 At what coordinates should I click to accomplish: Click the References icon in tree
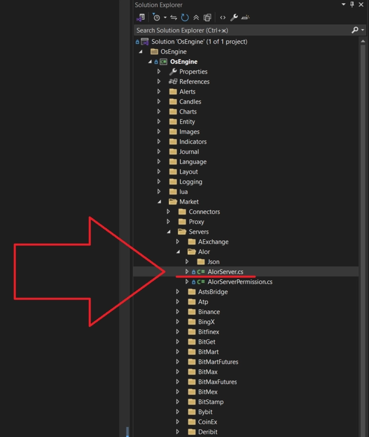coord(173,81)
